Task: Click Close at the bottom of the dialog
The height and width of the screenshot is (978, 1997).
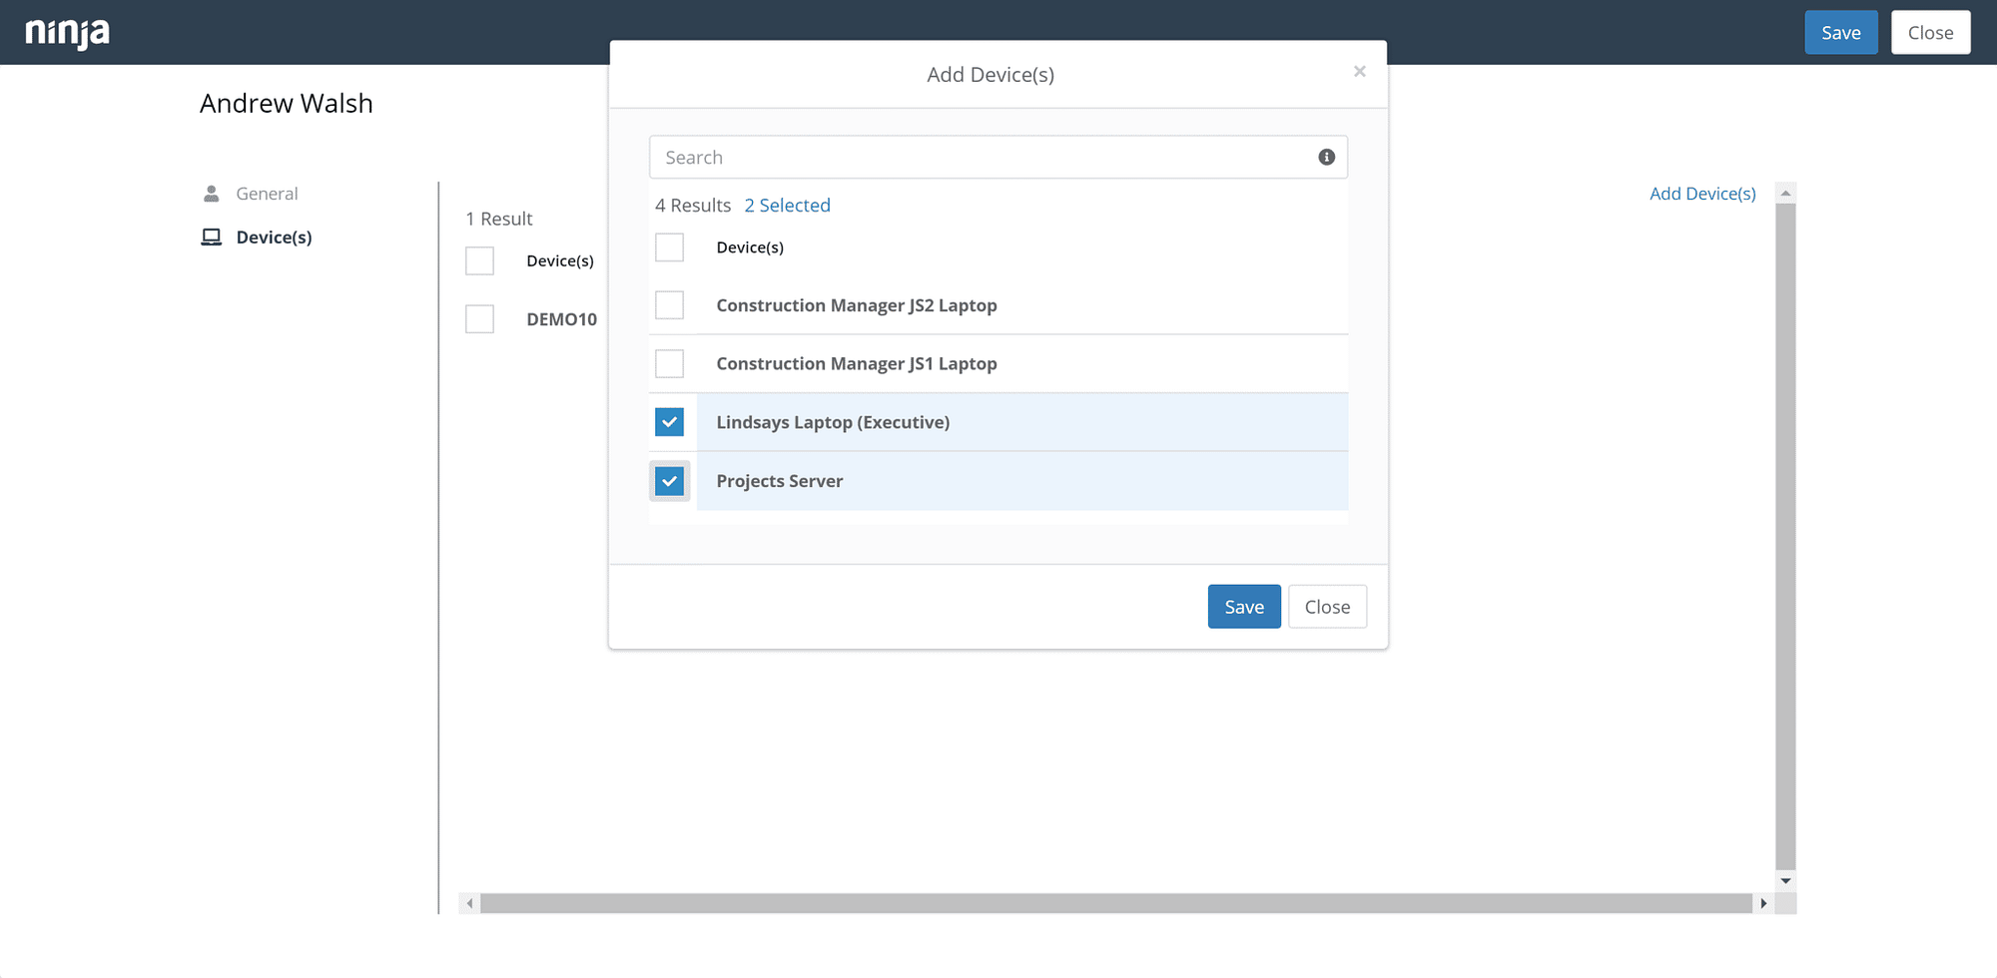Action: pyautogui.click(x=1327, y=606)
